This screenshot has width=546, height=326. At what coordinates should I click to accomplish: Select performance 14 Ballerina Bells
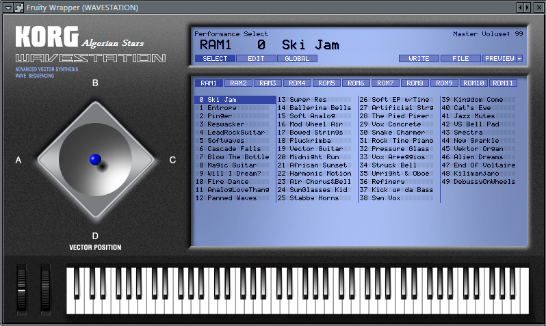pos(317,108)
